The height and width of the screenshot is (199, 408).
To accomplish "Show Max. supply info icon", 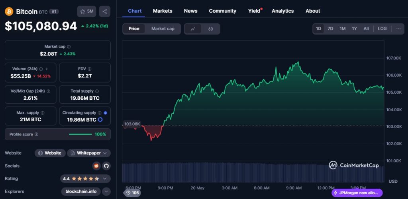I will (x=43, y=113).
